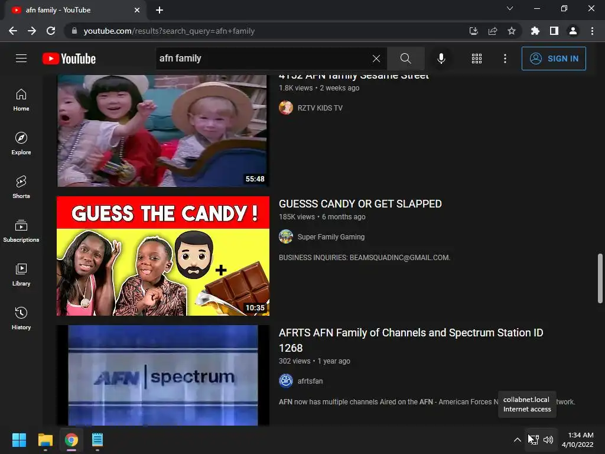Open the GUESS THE CANDY video thumbnail
This screenshot has height=454, width=605.
coord(163,256)
